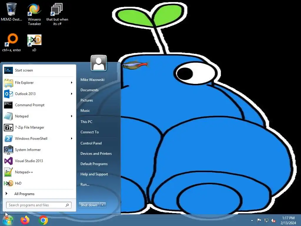Open Control Panel from Start menu
This screenshot has width=301, height=226.
coord(91,143)
